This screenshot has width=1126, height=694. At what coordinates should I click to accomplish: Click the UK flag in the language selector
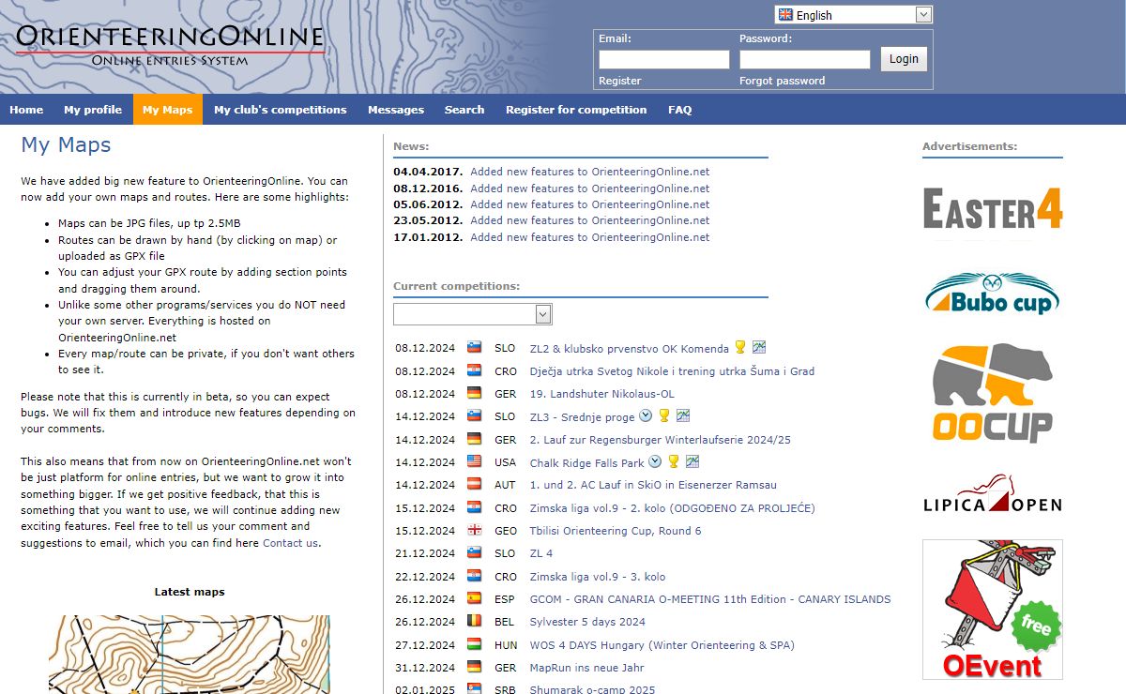pos(785,15)
